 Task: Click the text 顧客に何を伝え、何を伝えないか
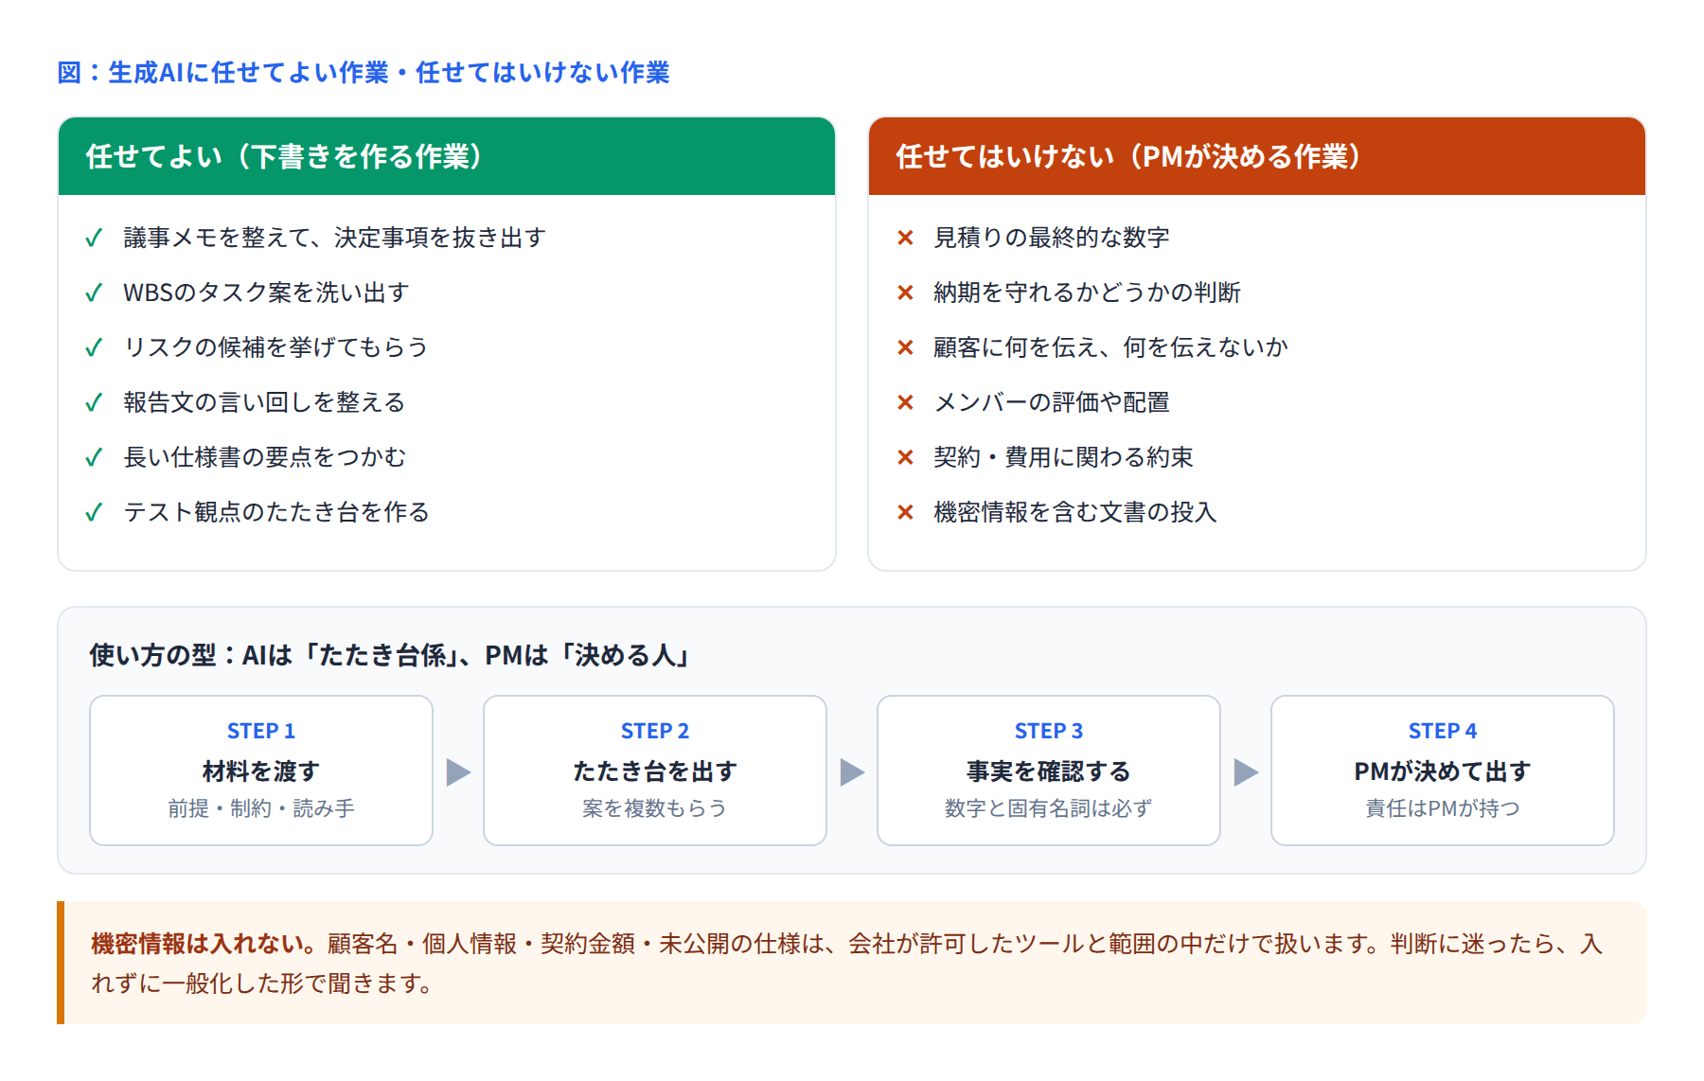pyautogui.click(x=1110, y=347)
